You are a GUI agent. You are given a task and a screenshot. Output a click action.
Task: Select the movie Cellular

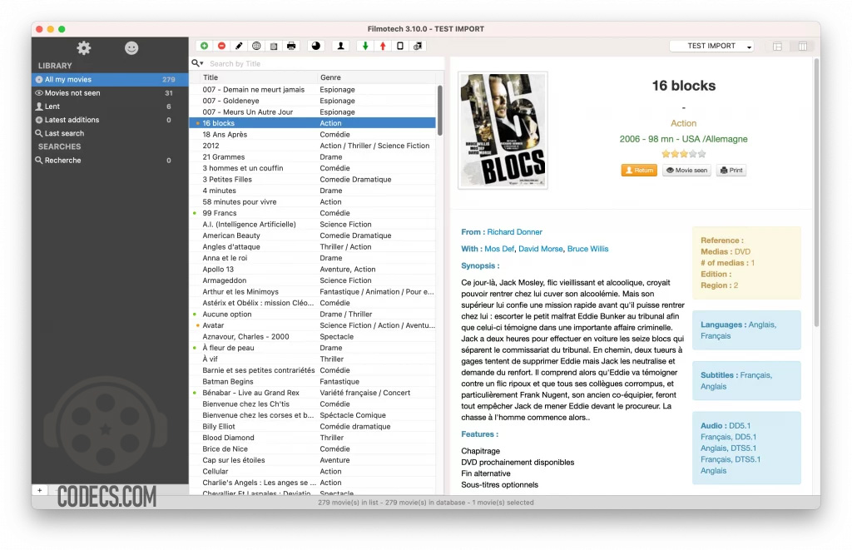[313, 472]
